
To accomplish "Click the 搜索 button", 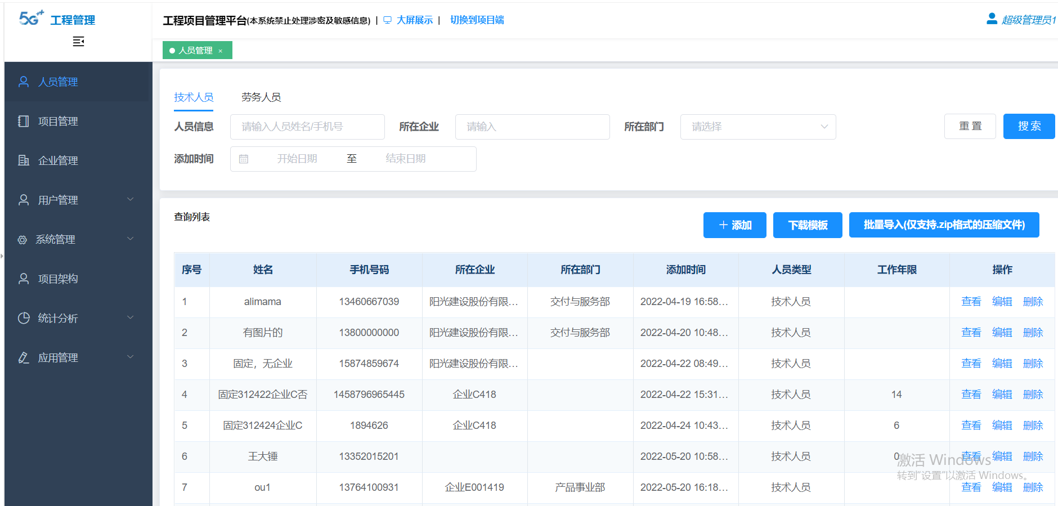I will (1029, 127).
